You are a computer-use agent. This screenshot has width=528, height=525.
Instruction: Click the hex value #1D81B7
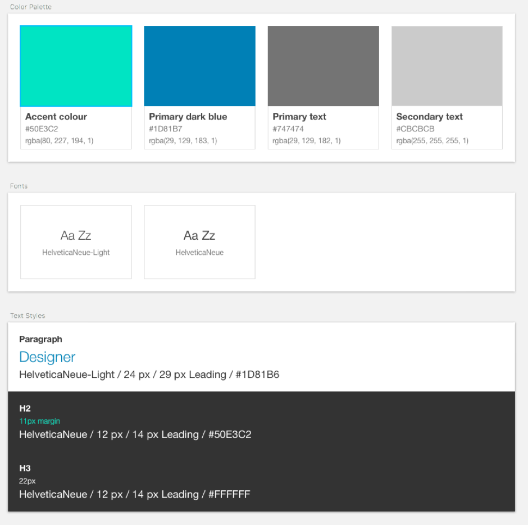tap(163, 129)
